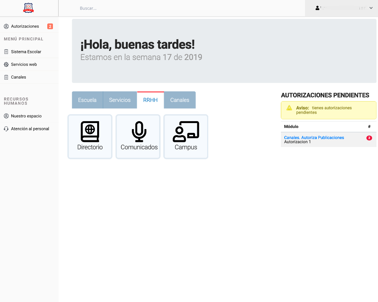Switch to the Canales tab
The image size is (378, 302).
point(180,100)
